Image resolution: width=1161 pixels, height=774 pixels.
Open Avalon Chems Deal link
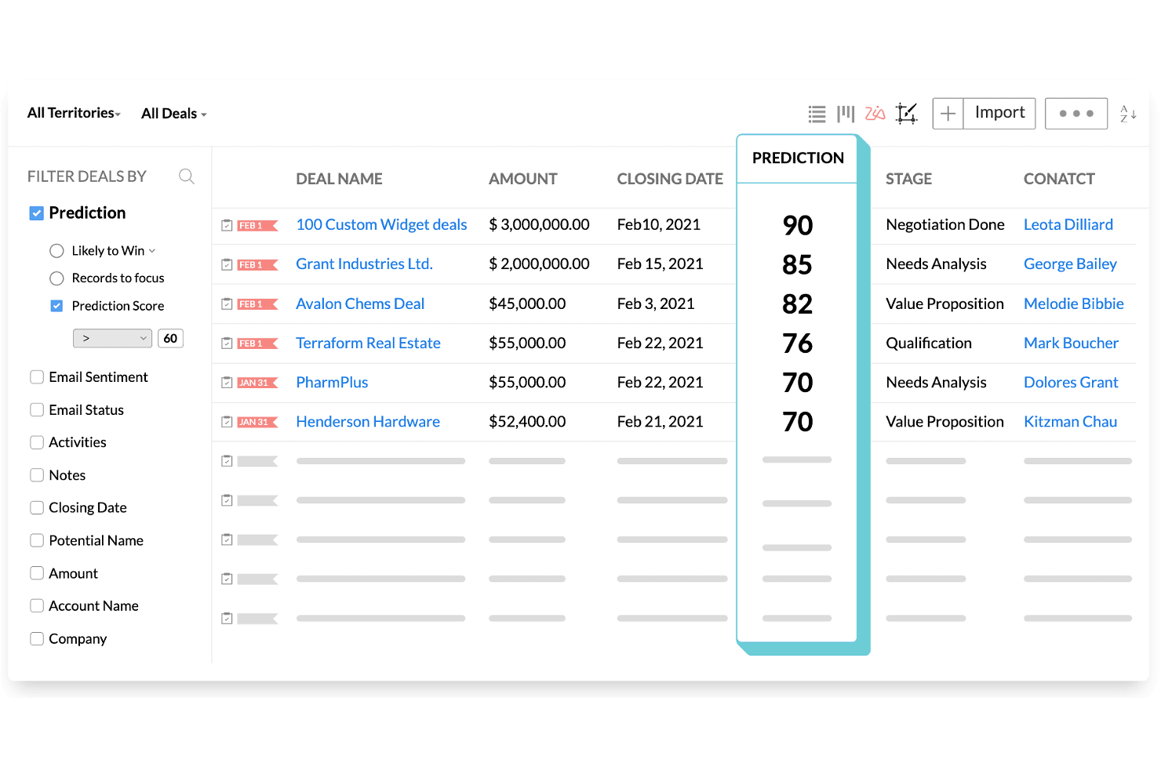[x=360, y=303]
